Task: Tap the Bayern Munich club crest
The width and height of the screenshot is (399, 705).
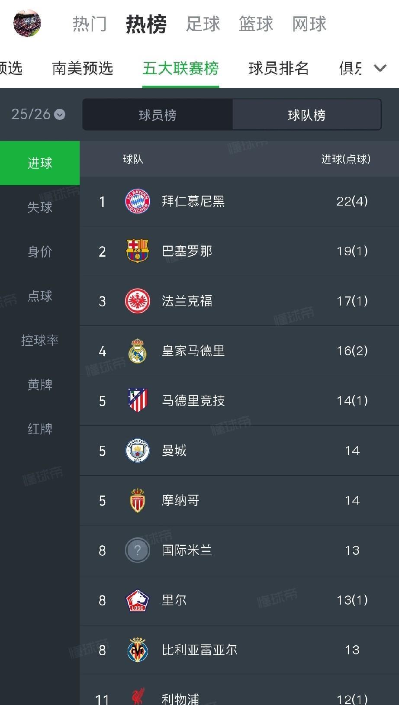Action: point(137,201)
